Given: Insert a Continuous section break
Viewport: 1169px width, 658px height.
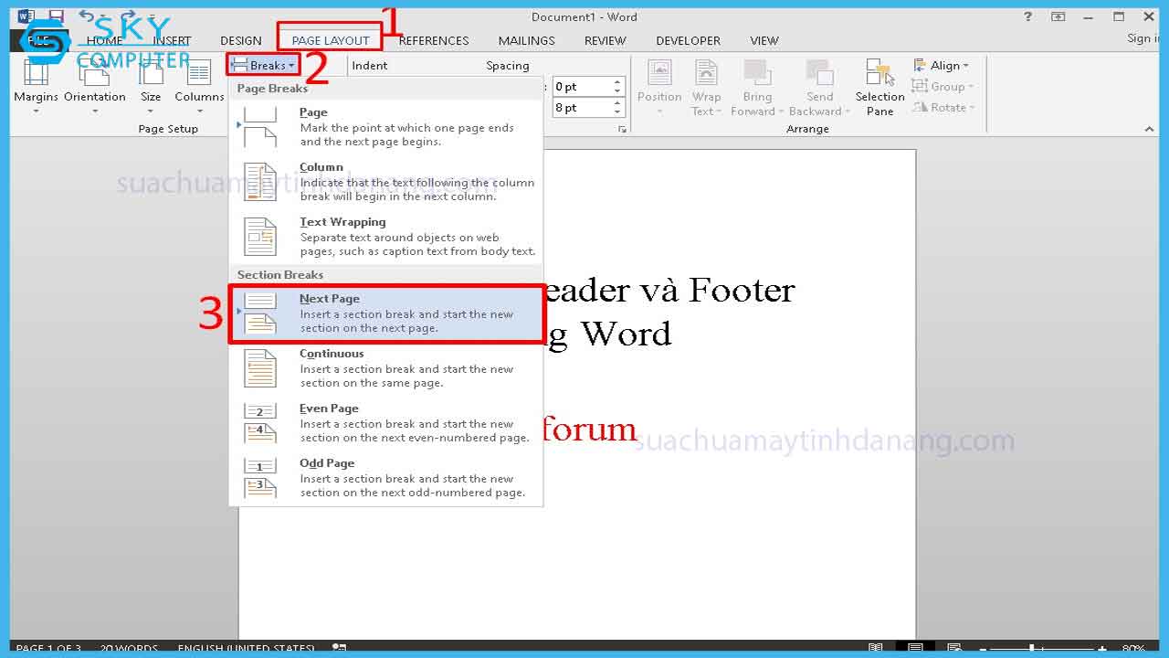Looking at the screenshot, I should 385,368.
